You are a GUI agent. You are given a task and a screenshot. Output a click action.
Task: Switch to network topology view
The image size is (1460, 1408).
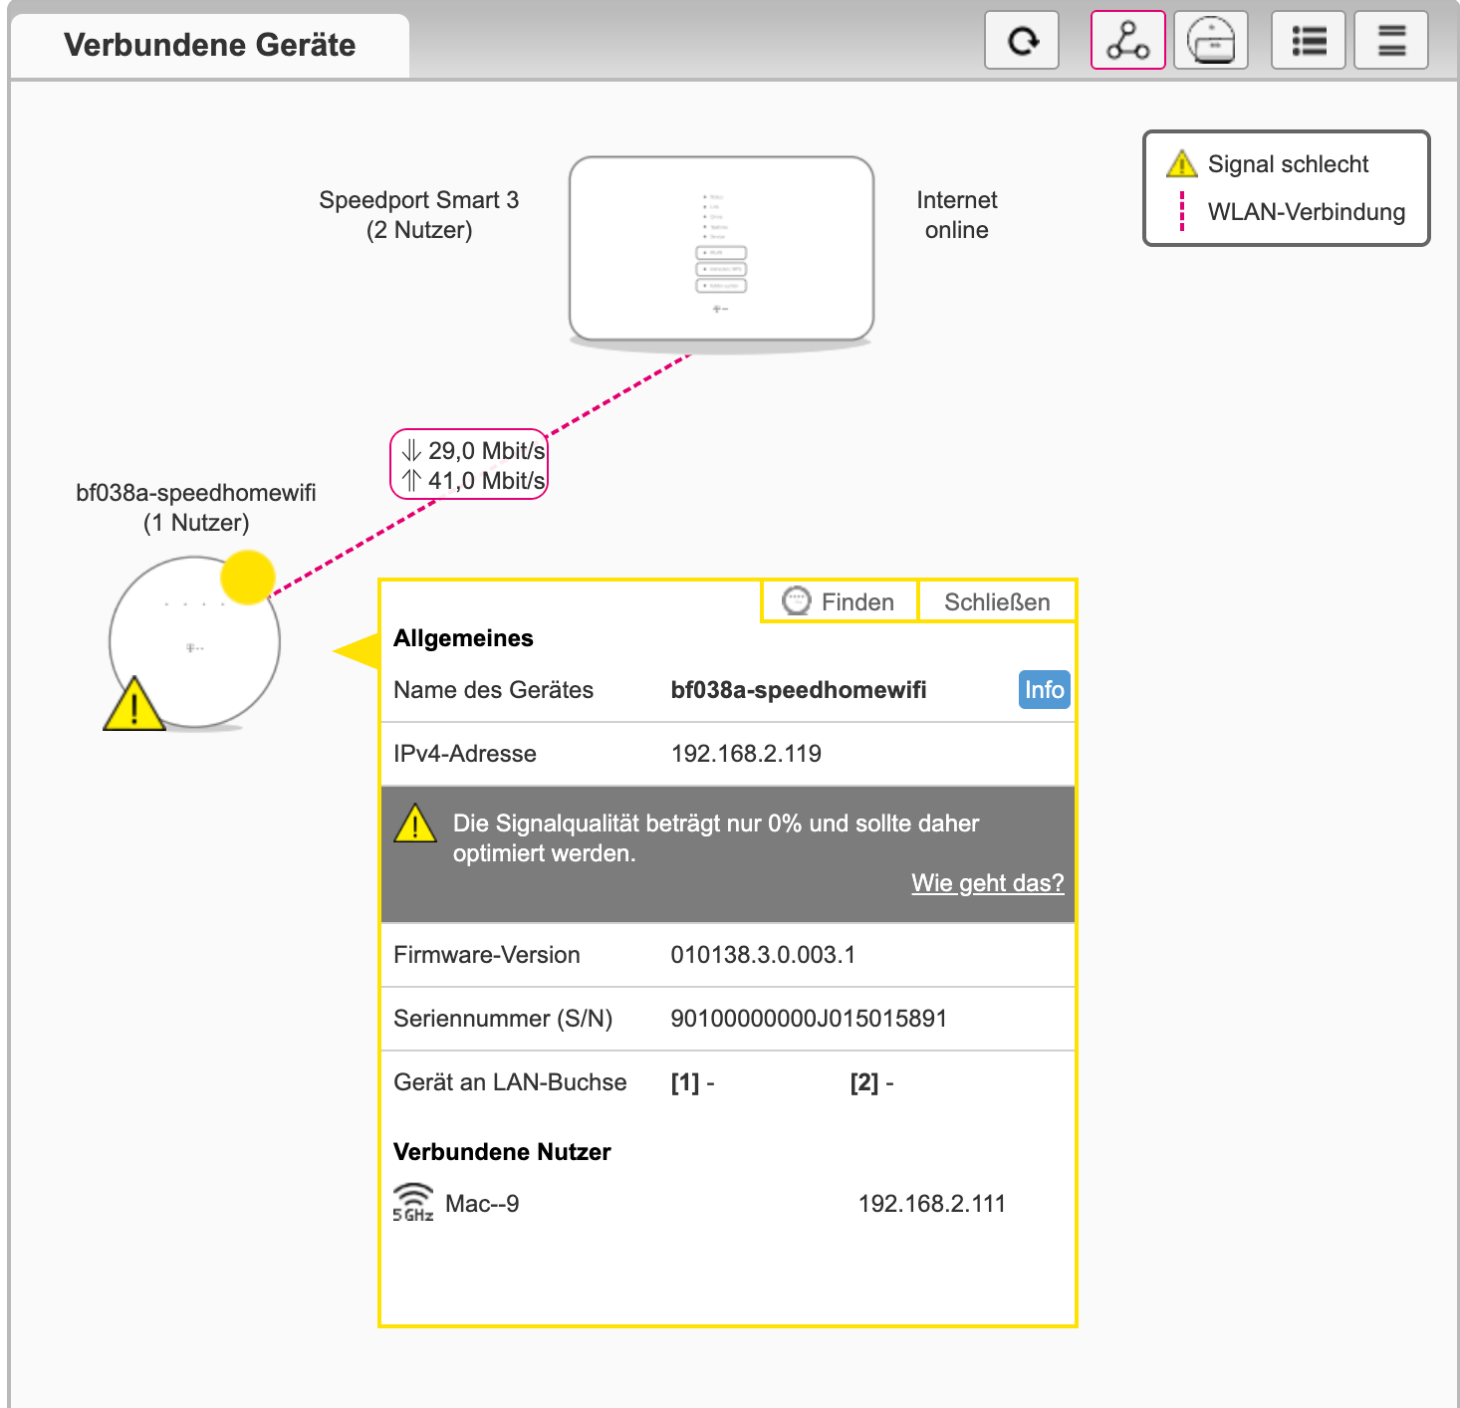tap(1128, 40)
